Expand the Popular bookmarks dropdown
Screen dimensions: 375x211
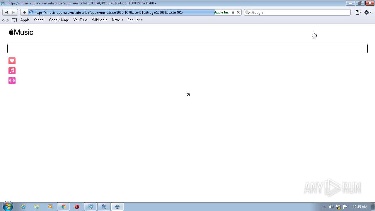point(135,20)
